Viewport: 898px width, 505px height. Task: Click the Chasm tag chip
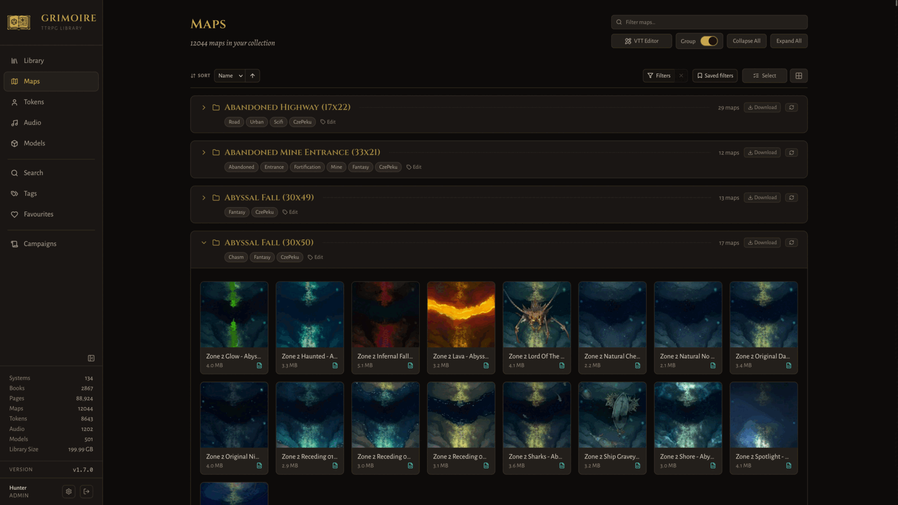click(236, 258)
